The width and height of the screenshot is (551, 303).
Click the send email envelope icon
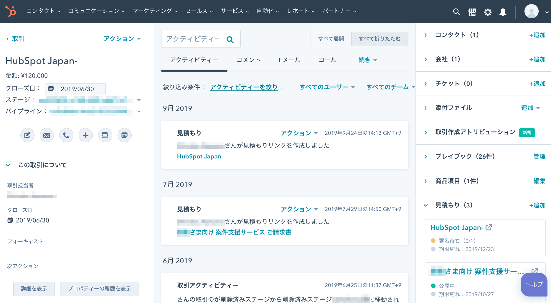click(47, 135)
